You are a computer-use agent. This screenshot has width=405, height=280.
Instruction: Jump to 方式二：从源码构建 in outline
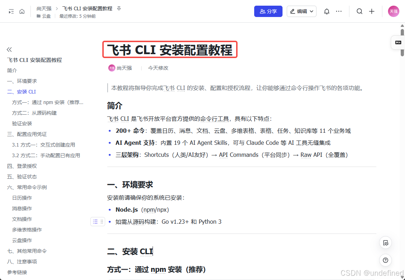34,113
